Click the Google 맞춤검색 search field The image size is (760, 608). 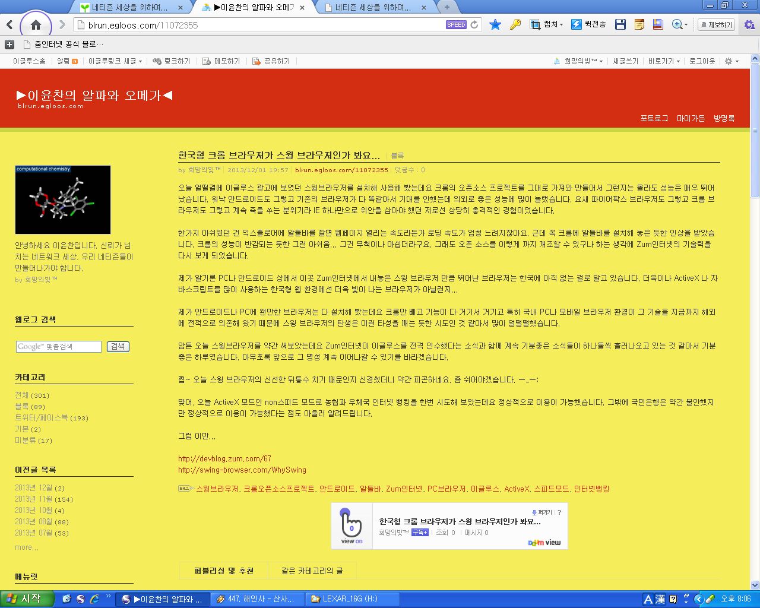(59, 347)
